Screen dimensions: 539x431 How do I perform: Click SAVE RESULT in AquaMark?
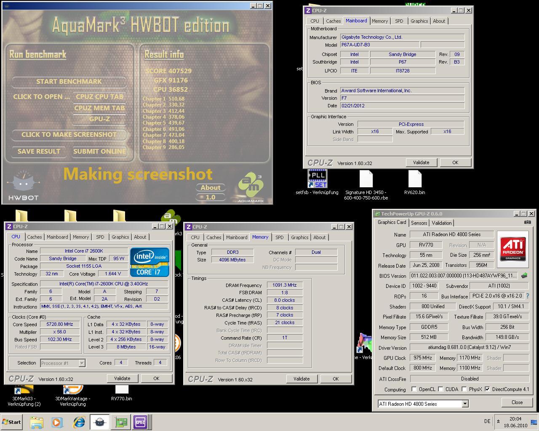pos(39,152)
